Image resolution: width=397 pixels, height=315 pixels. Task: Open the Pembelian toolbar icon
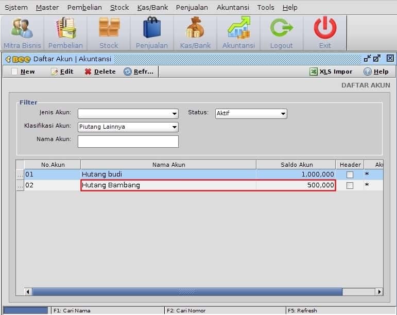pos(65,33)
